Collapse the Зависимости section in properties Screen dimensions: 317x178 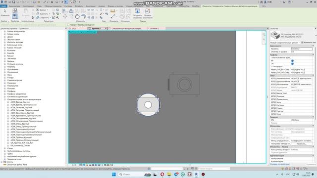coord(313,46)
